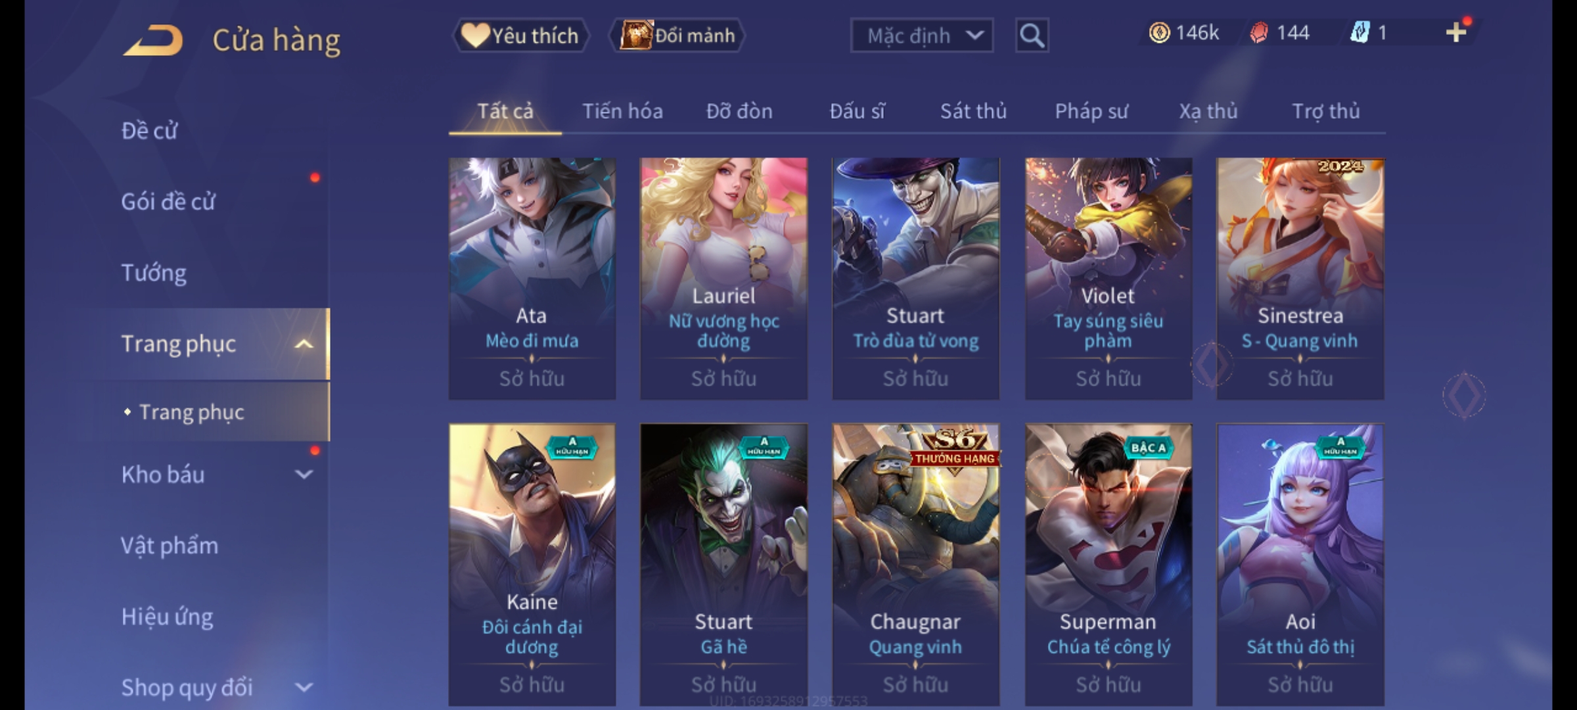The image size is (1577, 710).
Task: Select the Trang phục sub-item
Action: (x=192, y=412)
